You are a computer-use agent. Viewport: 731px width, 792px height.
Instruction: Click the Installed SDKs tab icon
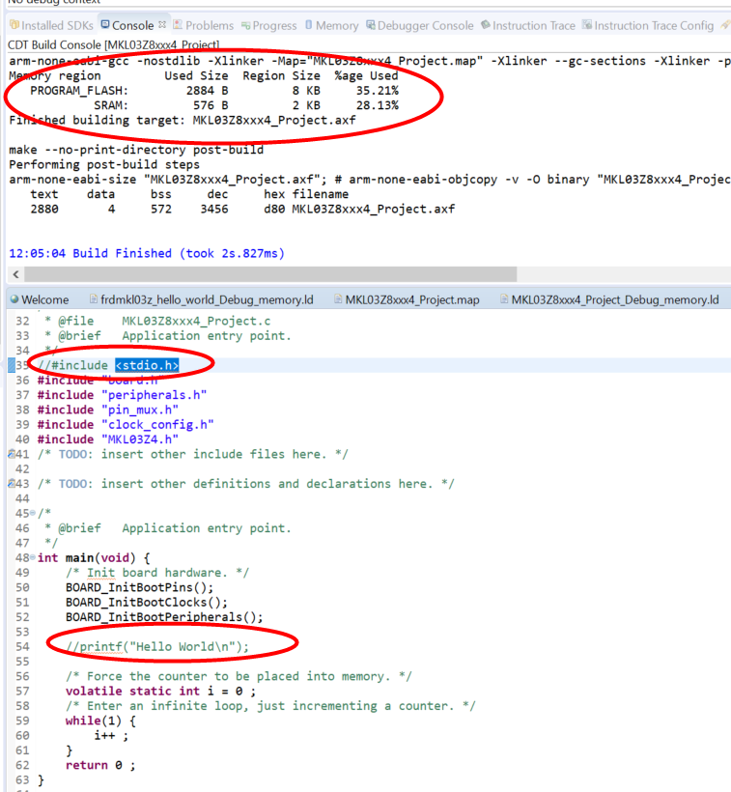coord(14,25)
